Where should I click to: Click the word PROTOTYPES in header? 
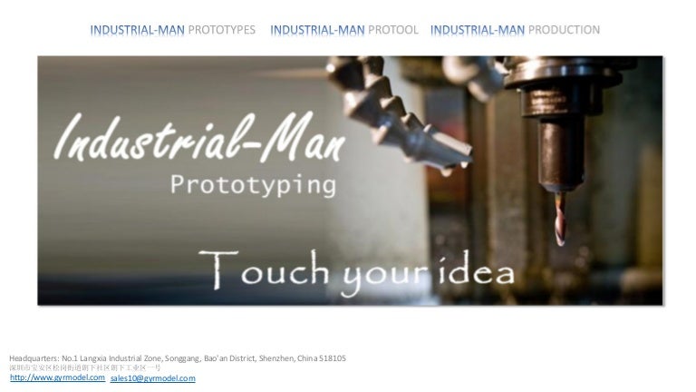coord(222,30)
